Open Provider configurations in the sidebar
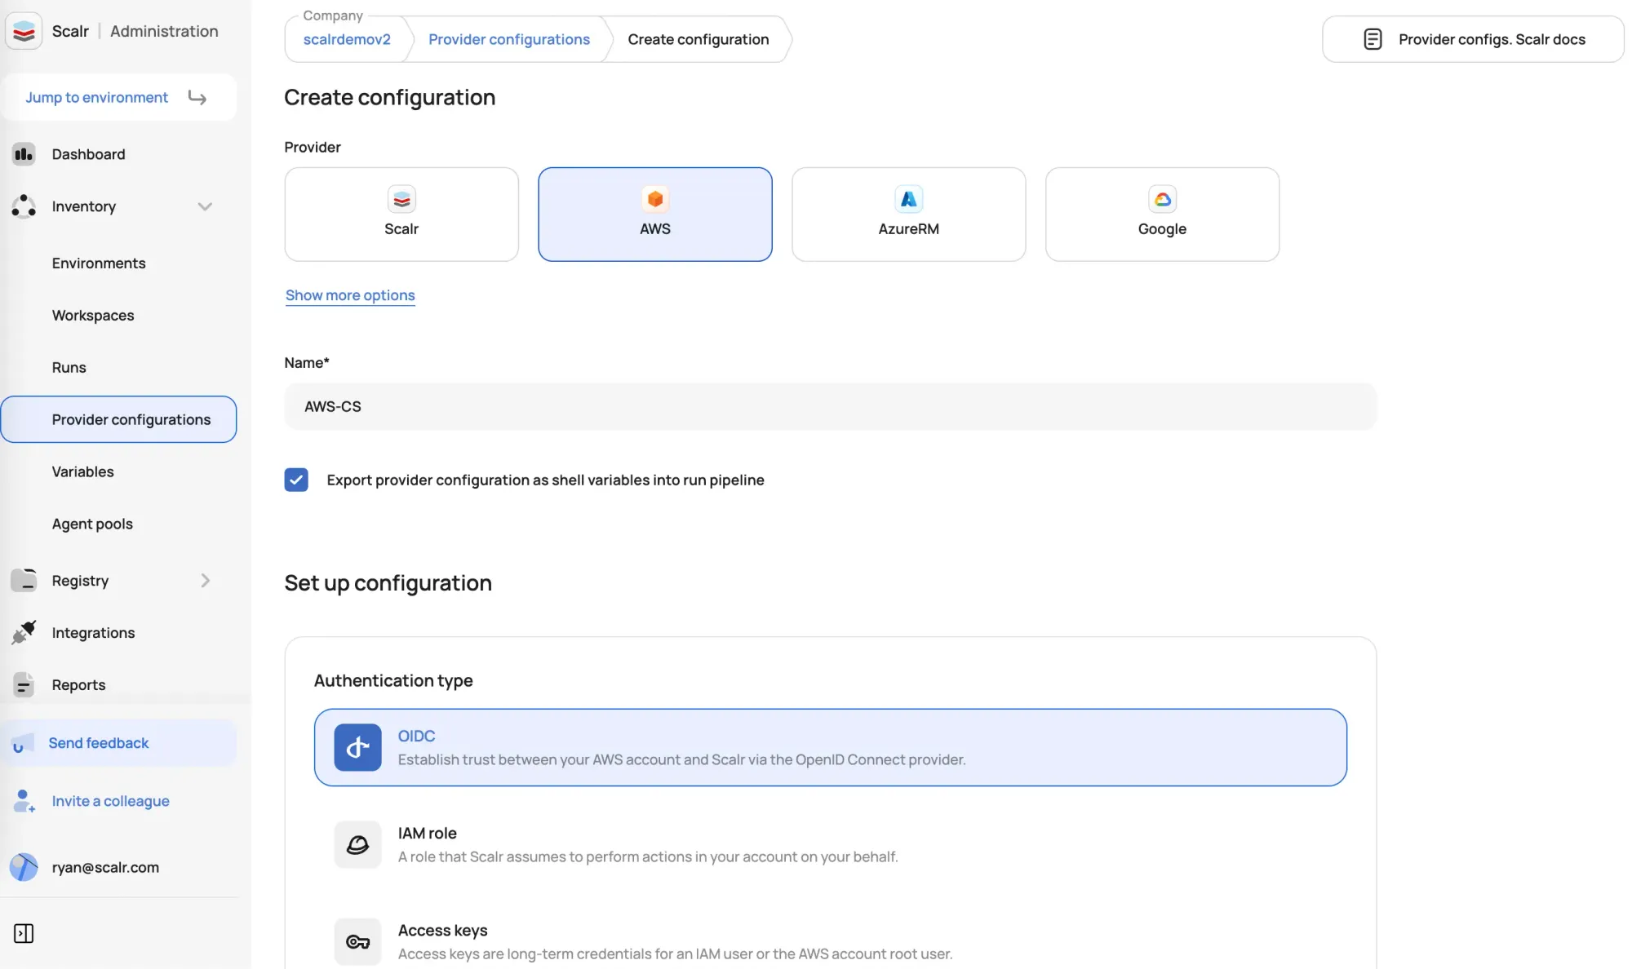This screenshot has width=1632, height=969. [x=119, y=419]
